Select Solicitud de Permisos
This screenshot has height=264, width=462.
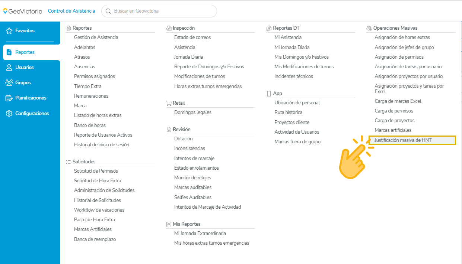tap(96, 171)
